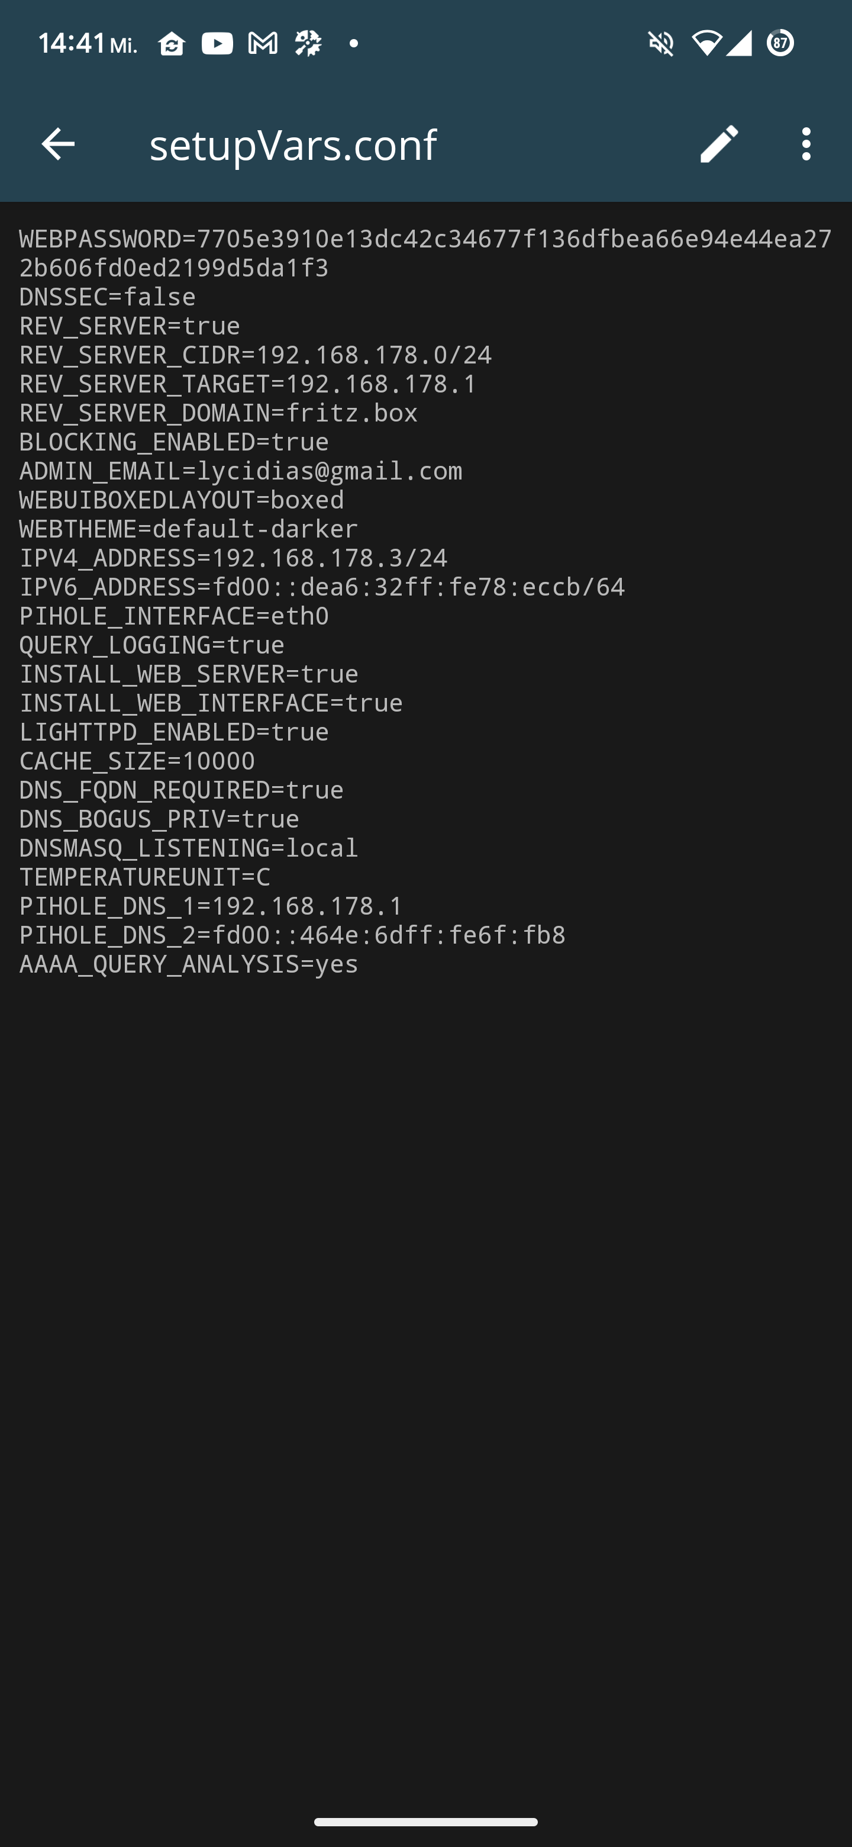Tap the PIHOLE_DNS_2 line
852x1847 pixels.
(292, 934)
